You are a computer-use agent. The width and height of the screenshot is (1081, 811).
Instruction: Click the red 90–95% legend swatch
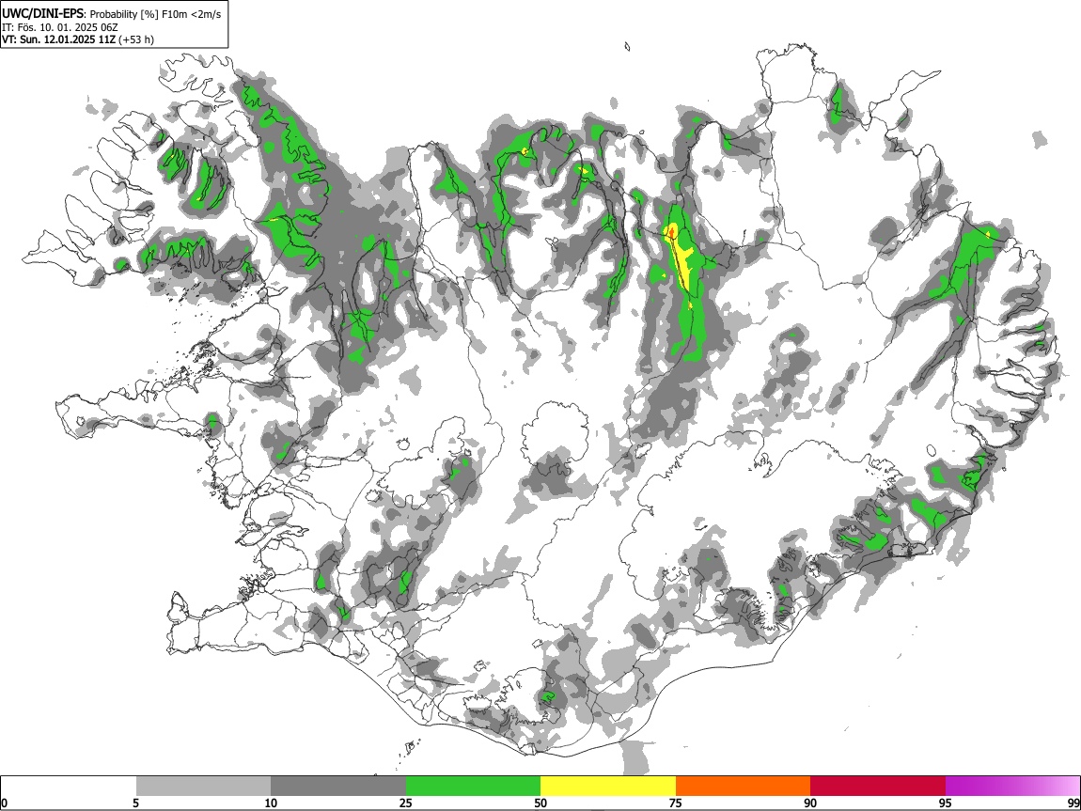click(x=878, y=786)
